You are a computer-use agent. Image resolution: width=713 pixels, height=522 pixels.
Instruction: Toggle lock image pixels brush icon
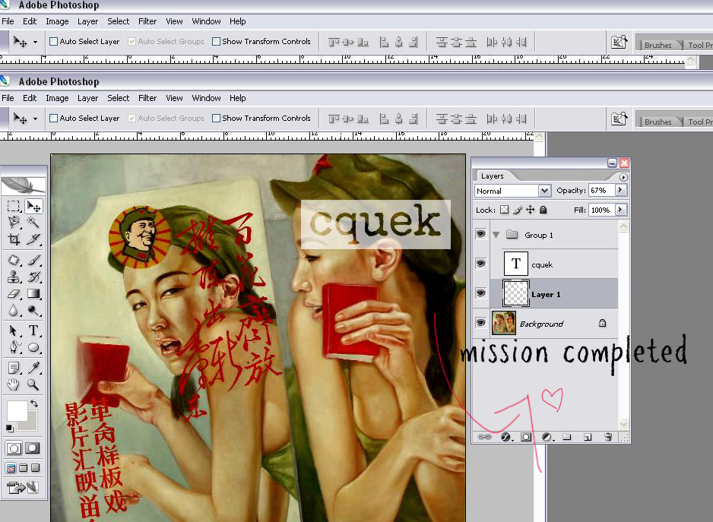(x=518, y=210)
